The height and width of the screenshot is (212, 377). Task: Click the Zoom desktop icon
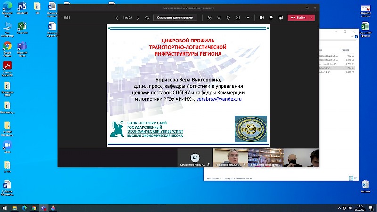pos(8,146)
